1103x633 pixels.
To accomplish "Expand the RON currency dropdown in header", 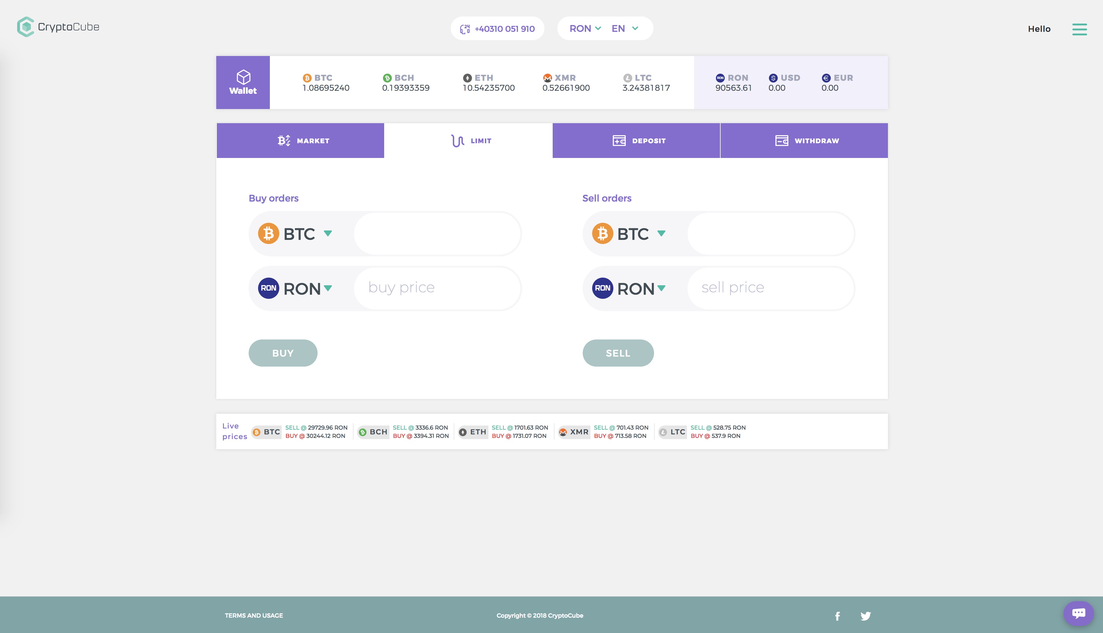I will coord(585,29).
